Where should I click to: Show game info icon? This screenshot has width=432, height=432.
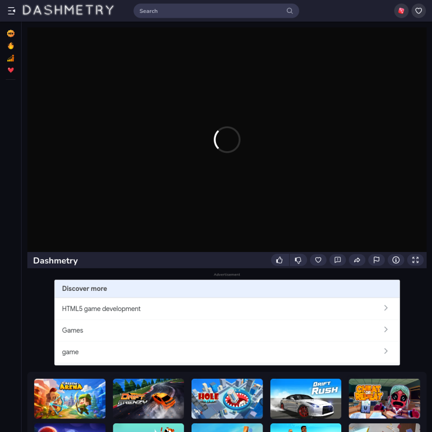click(x=396, y=260)
